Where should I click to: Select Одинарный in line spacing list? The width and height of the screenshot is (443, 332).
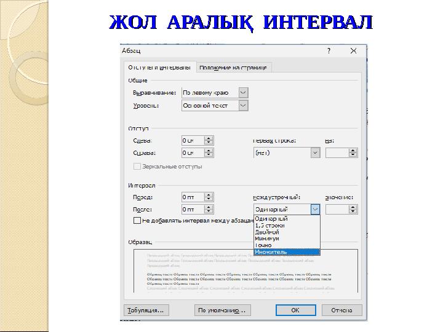pos(287,218)
